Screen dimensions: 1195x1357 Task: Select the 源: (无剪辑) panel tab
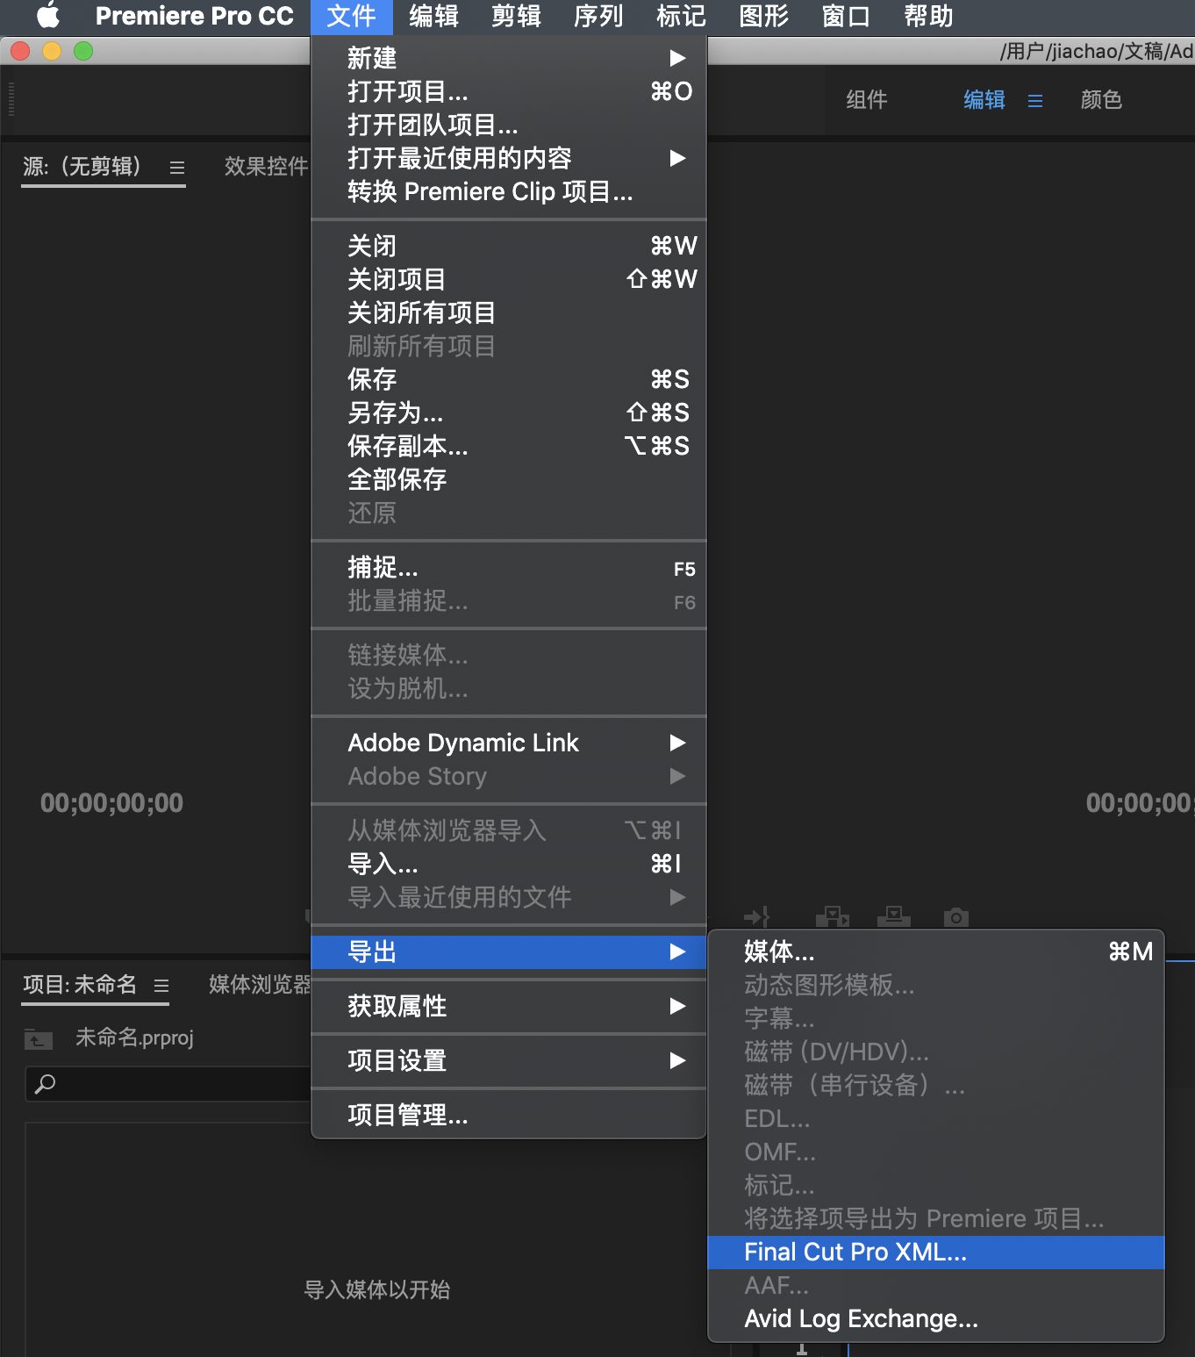[x=82, y=166]
